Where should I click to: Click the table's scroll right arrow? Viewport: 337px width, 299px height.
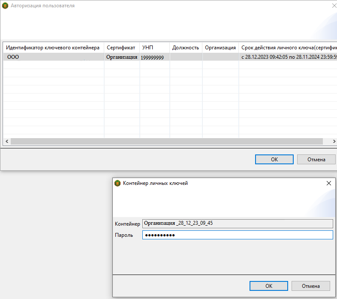tap(334, 141)
